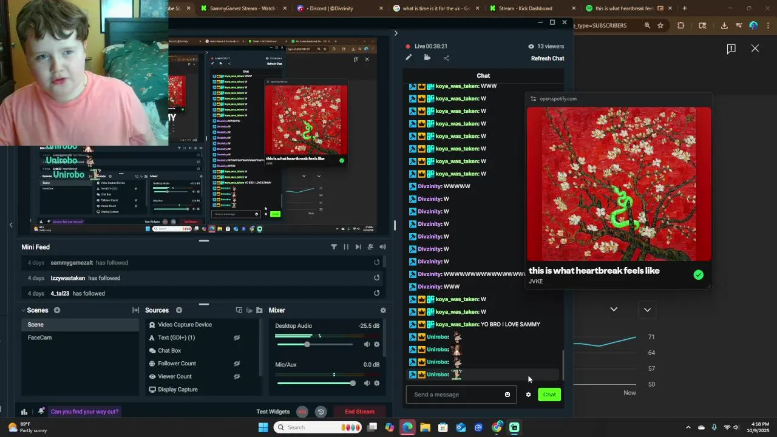Screen dimensions: 777x437
Task: Open Desktop Audio settings gear
Action: tap(376, 344)
